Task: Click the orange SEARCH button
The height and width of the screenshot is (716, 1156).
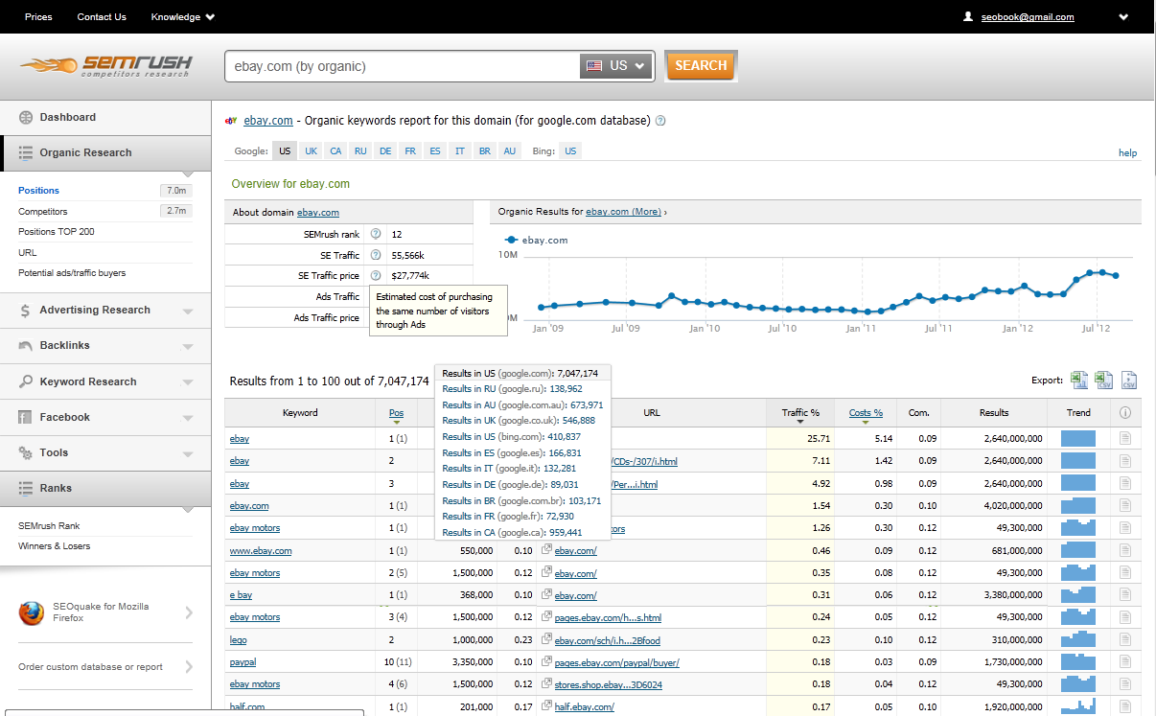Action: click(701, 66)
